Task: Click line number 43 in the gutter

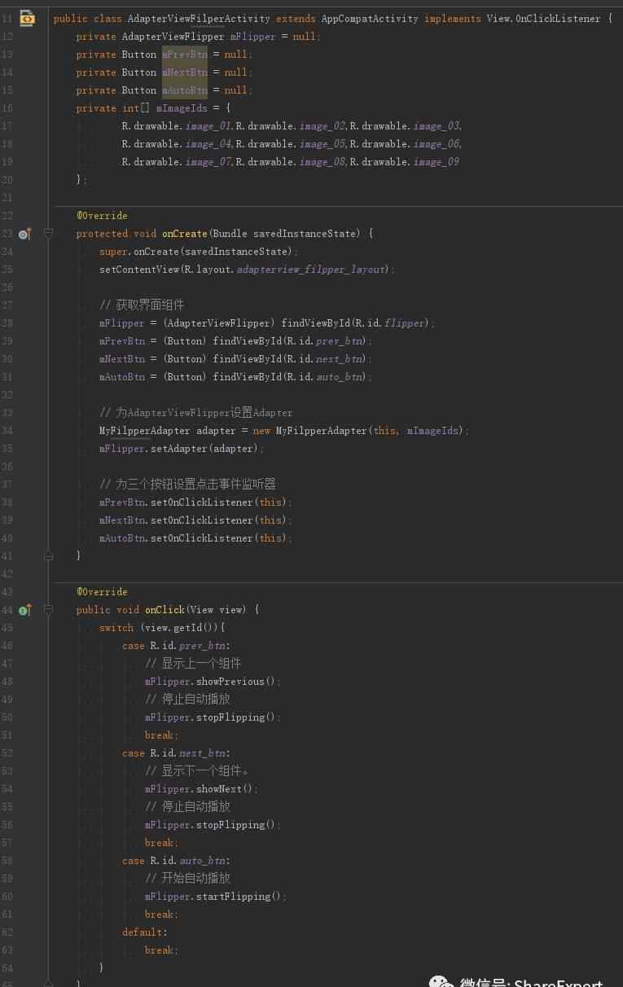Action: 7,592
